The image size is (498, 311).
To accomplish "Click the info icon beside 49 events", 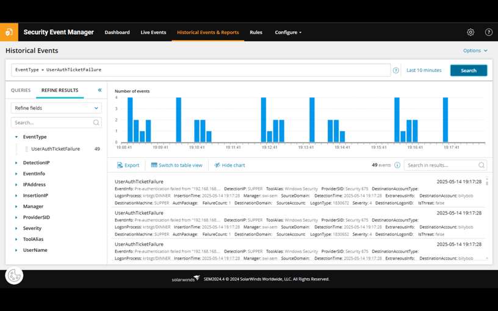I will (x=397, y=165).
